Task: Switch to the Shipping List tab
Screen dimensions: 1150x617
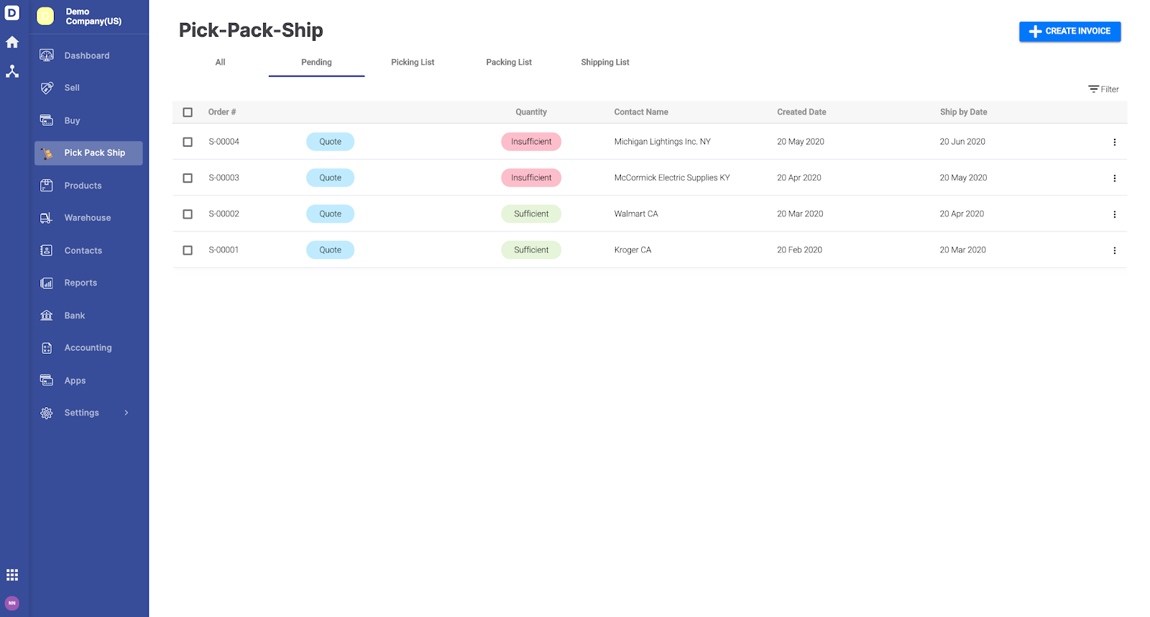Action: point(605,63)
